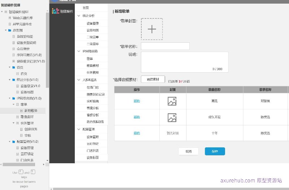This screenshot has height=190, width=289.
Task: Select 设备登录V1.0 in the page tree
Action: click(x=30, y=86)
